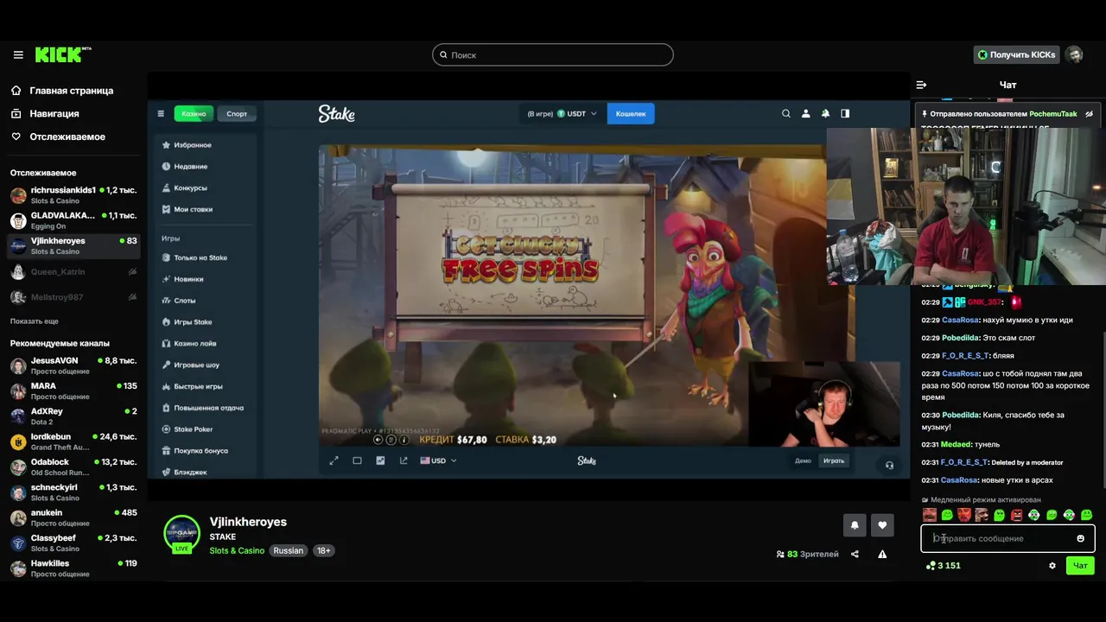
Task: Open Stake sidebar hamburger menu
Action: coord(161,113)
